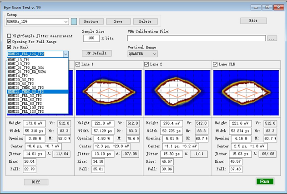Image resolution: width=287 pixels, height=194 pixels.
Task: Close the Eye Scan Test window
Action: pos(278,7)
